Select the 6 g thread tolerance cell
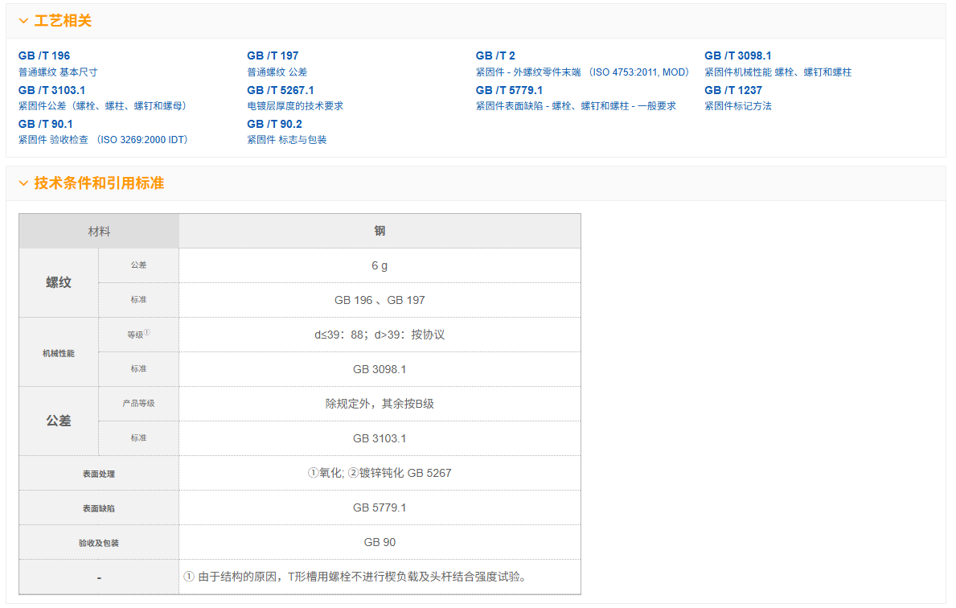This screenshot has width=956, height=608. coord(380,265)
